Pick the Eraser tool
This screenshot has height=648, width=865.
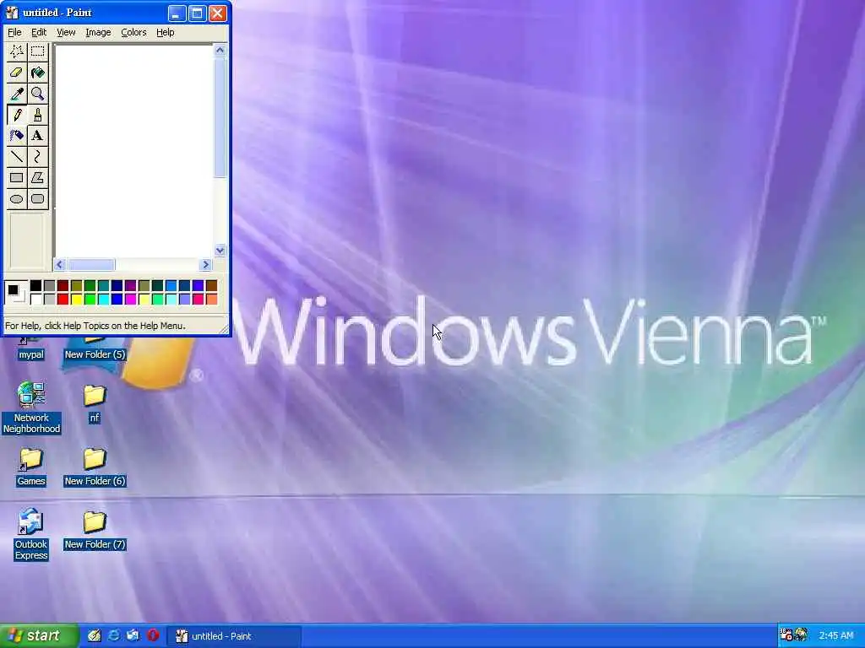tap(17, 73)
